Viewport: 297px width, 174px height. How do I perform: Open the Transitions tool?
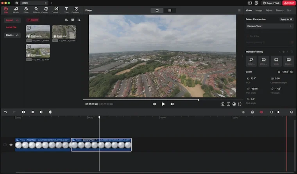click(x=56, y=10)
